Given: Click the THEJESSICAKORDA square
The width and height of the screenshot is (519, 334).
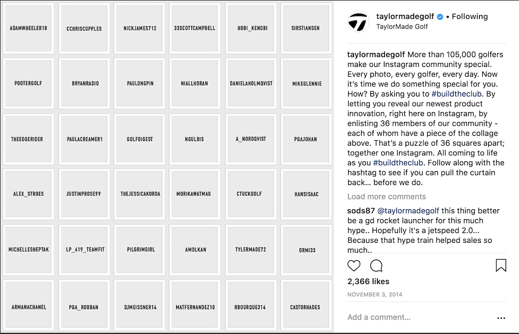Looking at the screenshot, I should pos(139,194).
